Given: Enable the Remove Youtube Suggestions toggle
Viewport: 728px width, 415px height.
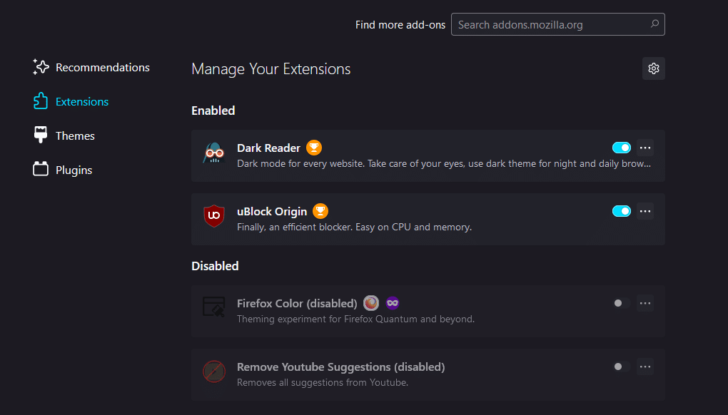Looking at the screenshot, I should pos(621,367).
